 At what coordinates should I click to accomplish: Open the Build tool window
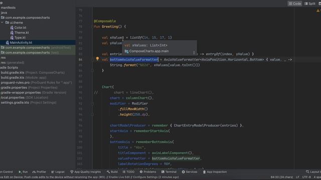point(112,172)
